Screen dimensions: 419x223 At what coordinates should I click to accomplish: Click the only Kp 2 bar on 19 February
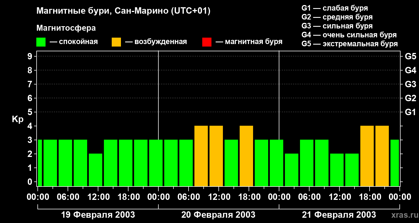click(x=96, y=170)
